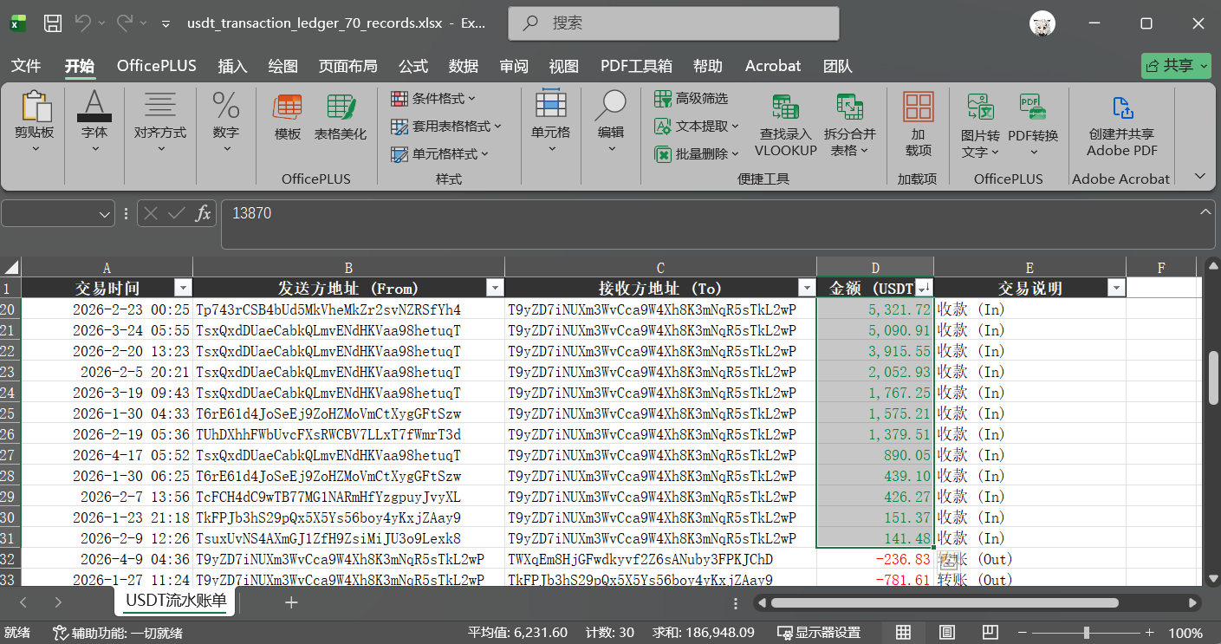1221x644 pixels.
Task: Click the user account avatar
Action: click(x=1042, y=23)
